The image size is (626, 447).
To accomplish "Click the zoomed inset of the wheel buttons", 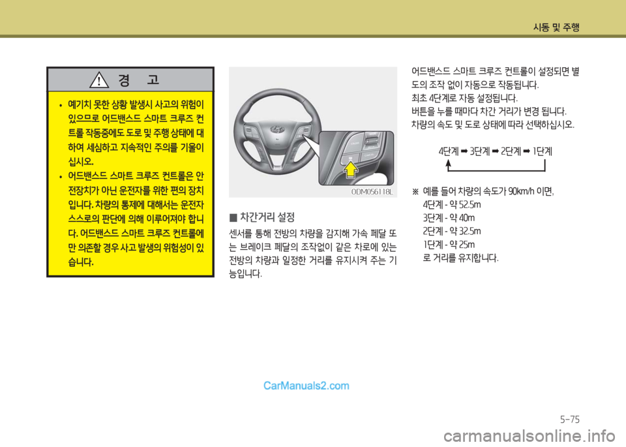I will tap(357, 158).
